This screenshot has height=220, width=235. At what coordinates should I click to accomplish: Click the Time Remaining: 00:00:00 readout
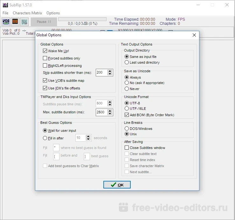click(x=132, y=24)
